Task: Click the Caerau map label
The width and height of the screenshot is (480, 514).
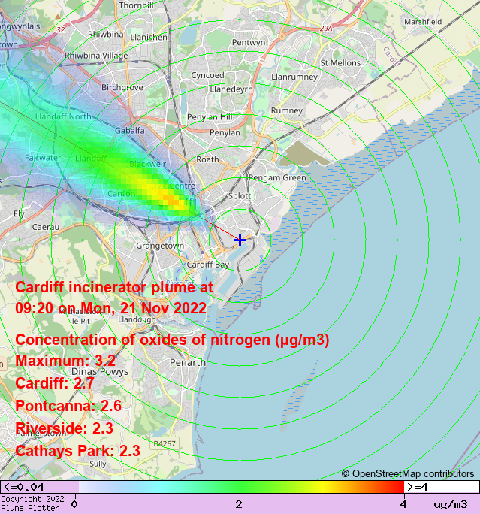Action: click(46, 227)
